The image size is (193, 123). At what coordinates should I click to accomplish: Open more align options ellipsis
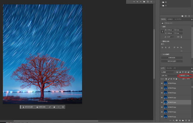click(182, 51)
